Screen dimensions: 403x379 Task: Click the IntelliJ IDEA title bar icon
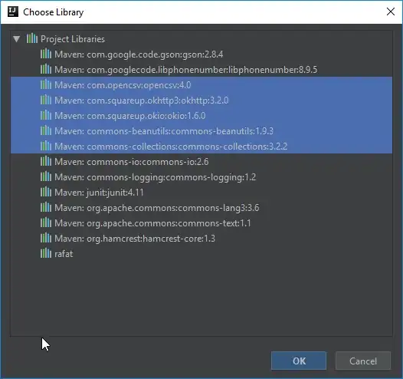click(x=13, y=12)
